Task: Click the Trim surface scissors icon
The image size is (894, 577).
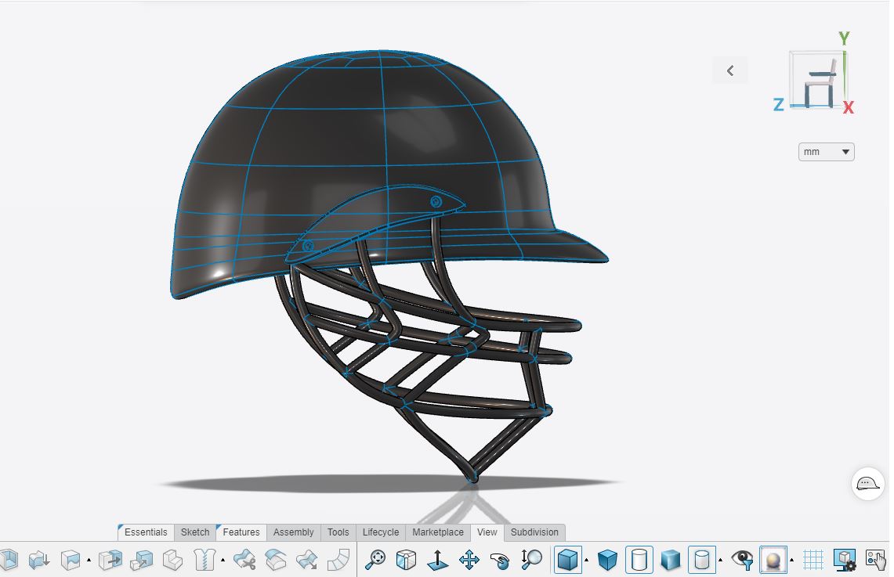Action: tap(244, 559)
